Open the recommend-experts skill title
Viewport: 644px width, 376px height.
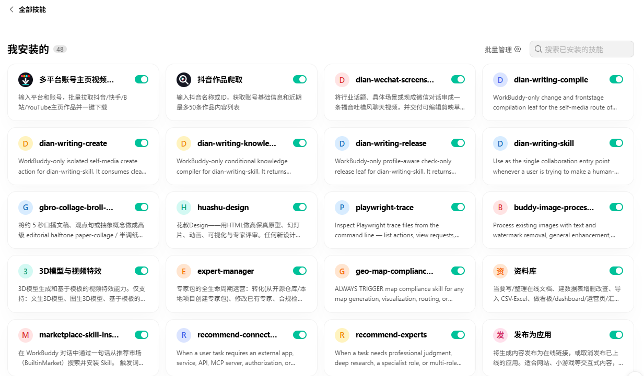[x=391, y=335]
